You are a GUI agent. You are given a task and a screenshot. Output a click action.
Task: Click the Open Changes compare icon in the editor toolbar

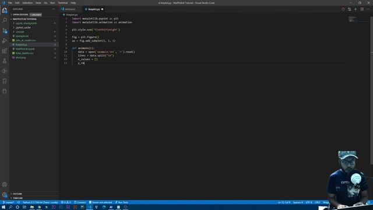pos(350,9)
